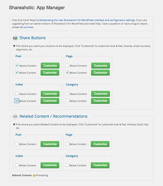
Task: Open the Understanding the new Shareaholic interface link
Action: click(86, 20)
